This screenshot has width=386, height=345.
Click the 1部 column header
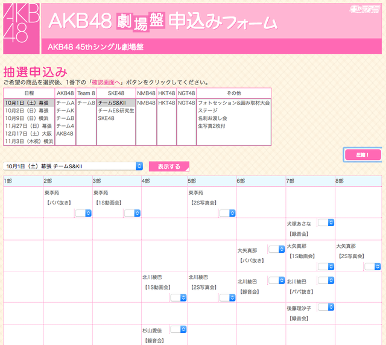pos(24,181)
